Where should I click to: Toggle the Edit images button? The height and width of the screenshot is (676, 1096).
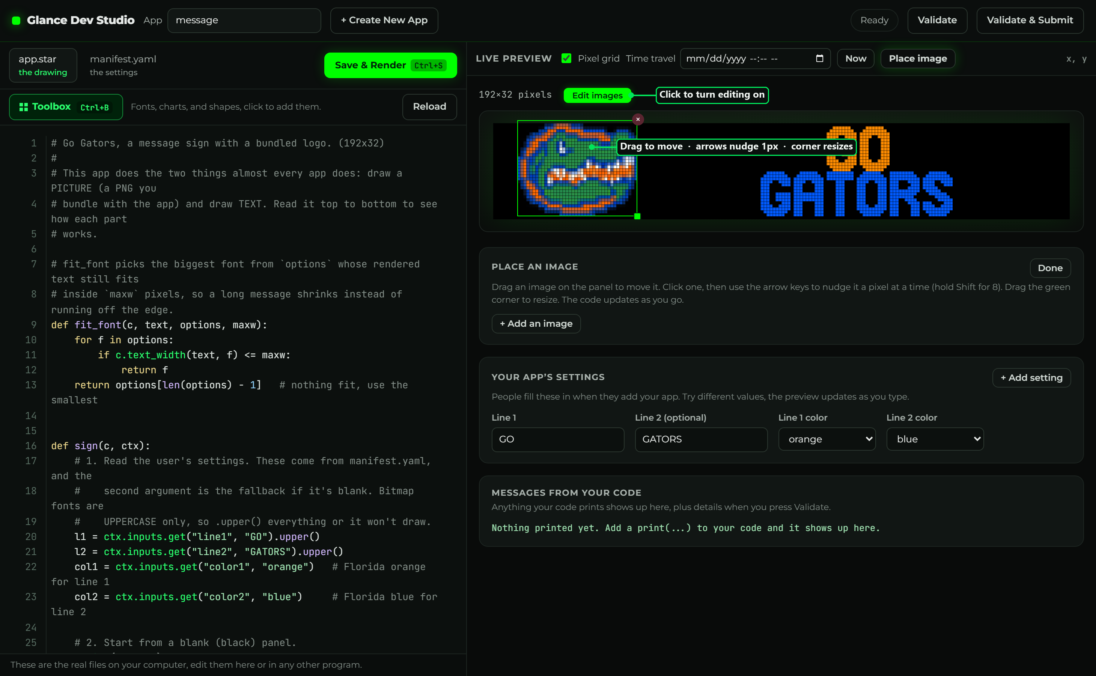[597, 95]
